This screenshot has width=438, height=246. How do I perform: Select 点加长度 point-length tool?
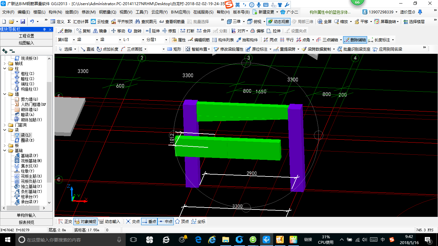pyautogui.click(x=107, y=49)
